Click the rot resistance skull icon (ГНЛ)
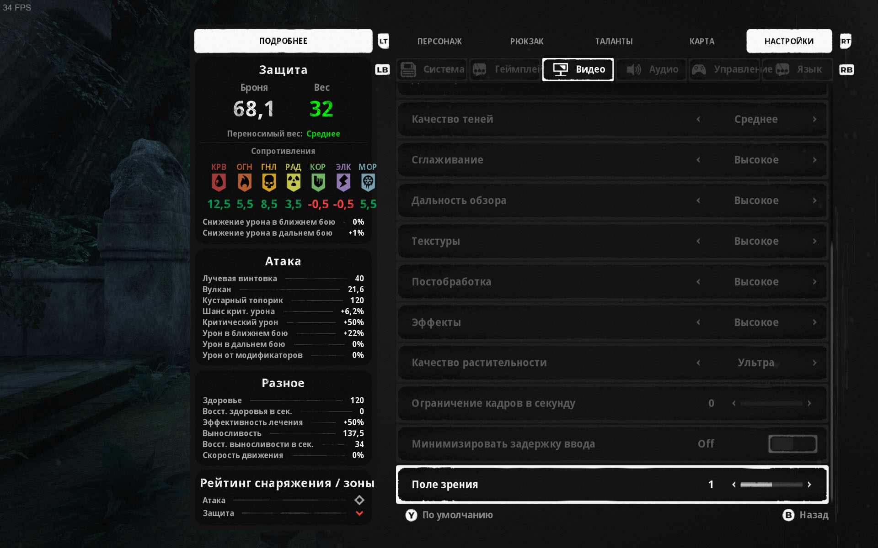Viewport: 878px width, 548px height. click(269, 183)
